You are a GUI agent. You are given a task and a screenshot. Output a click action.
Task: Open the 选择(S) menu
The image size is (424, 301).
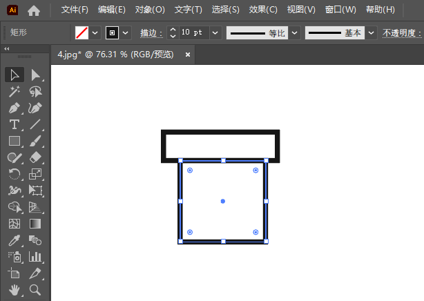226,10
